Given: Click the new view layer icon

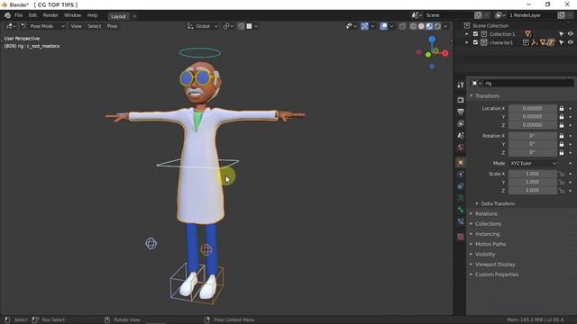Looking at the screenshot, I should (x=561, y=15).
